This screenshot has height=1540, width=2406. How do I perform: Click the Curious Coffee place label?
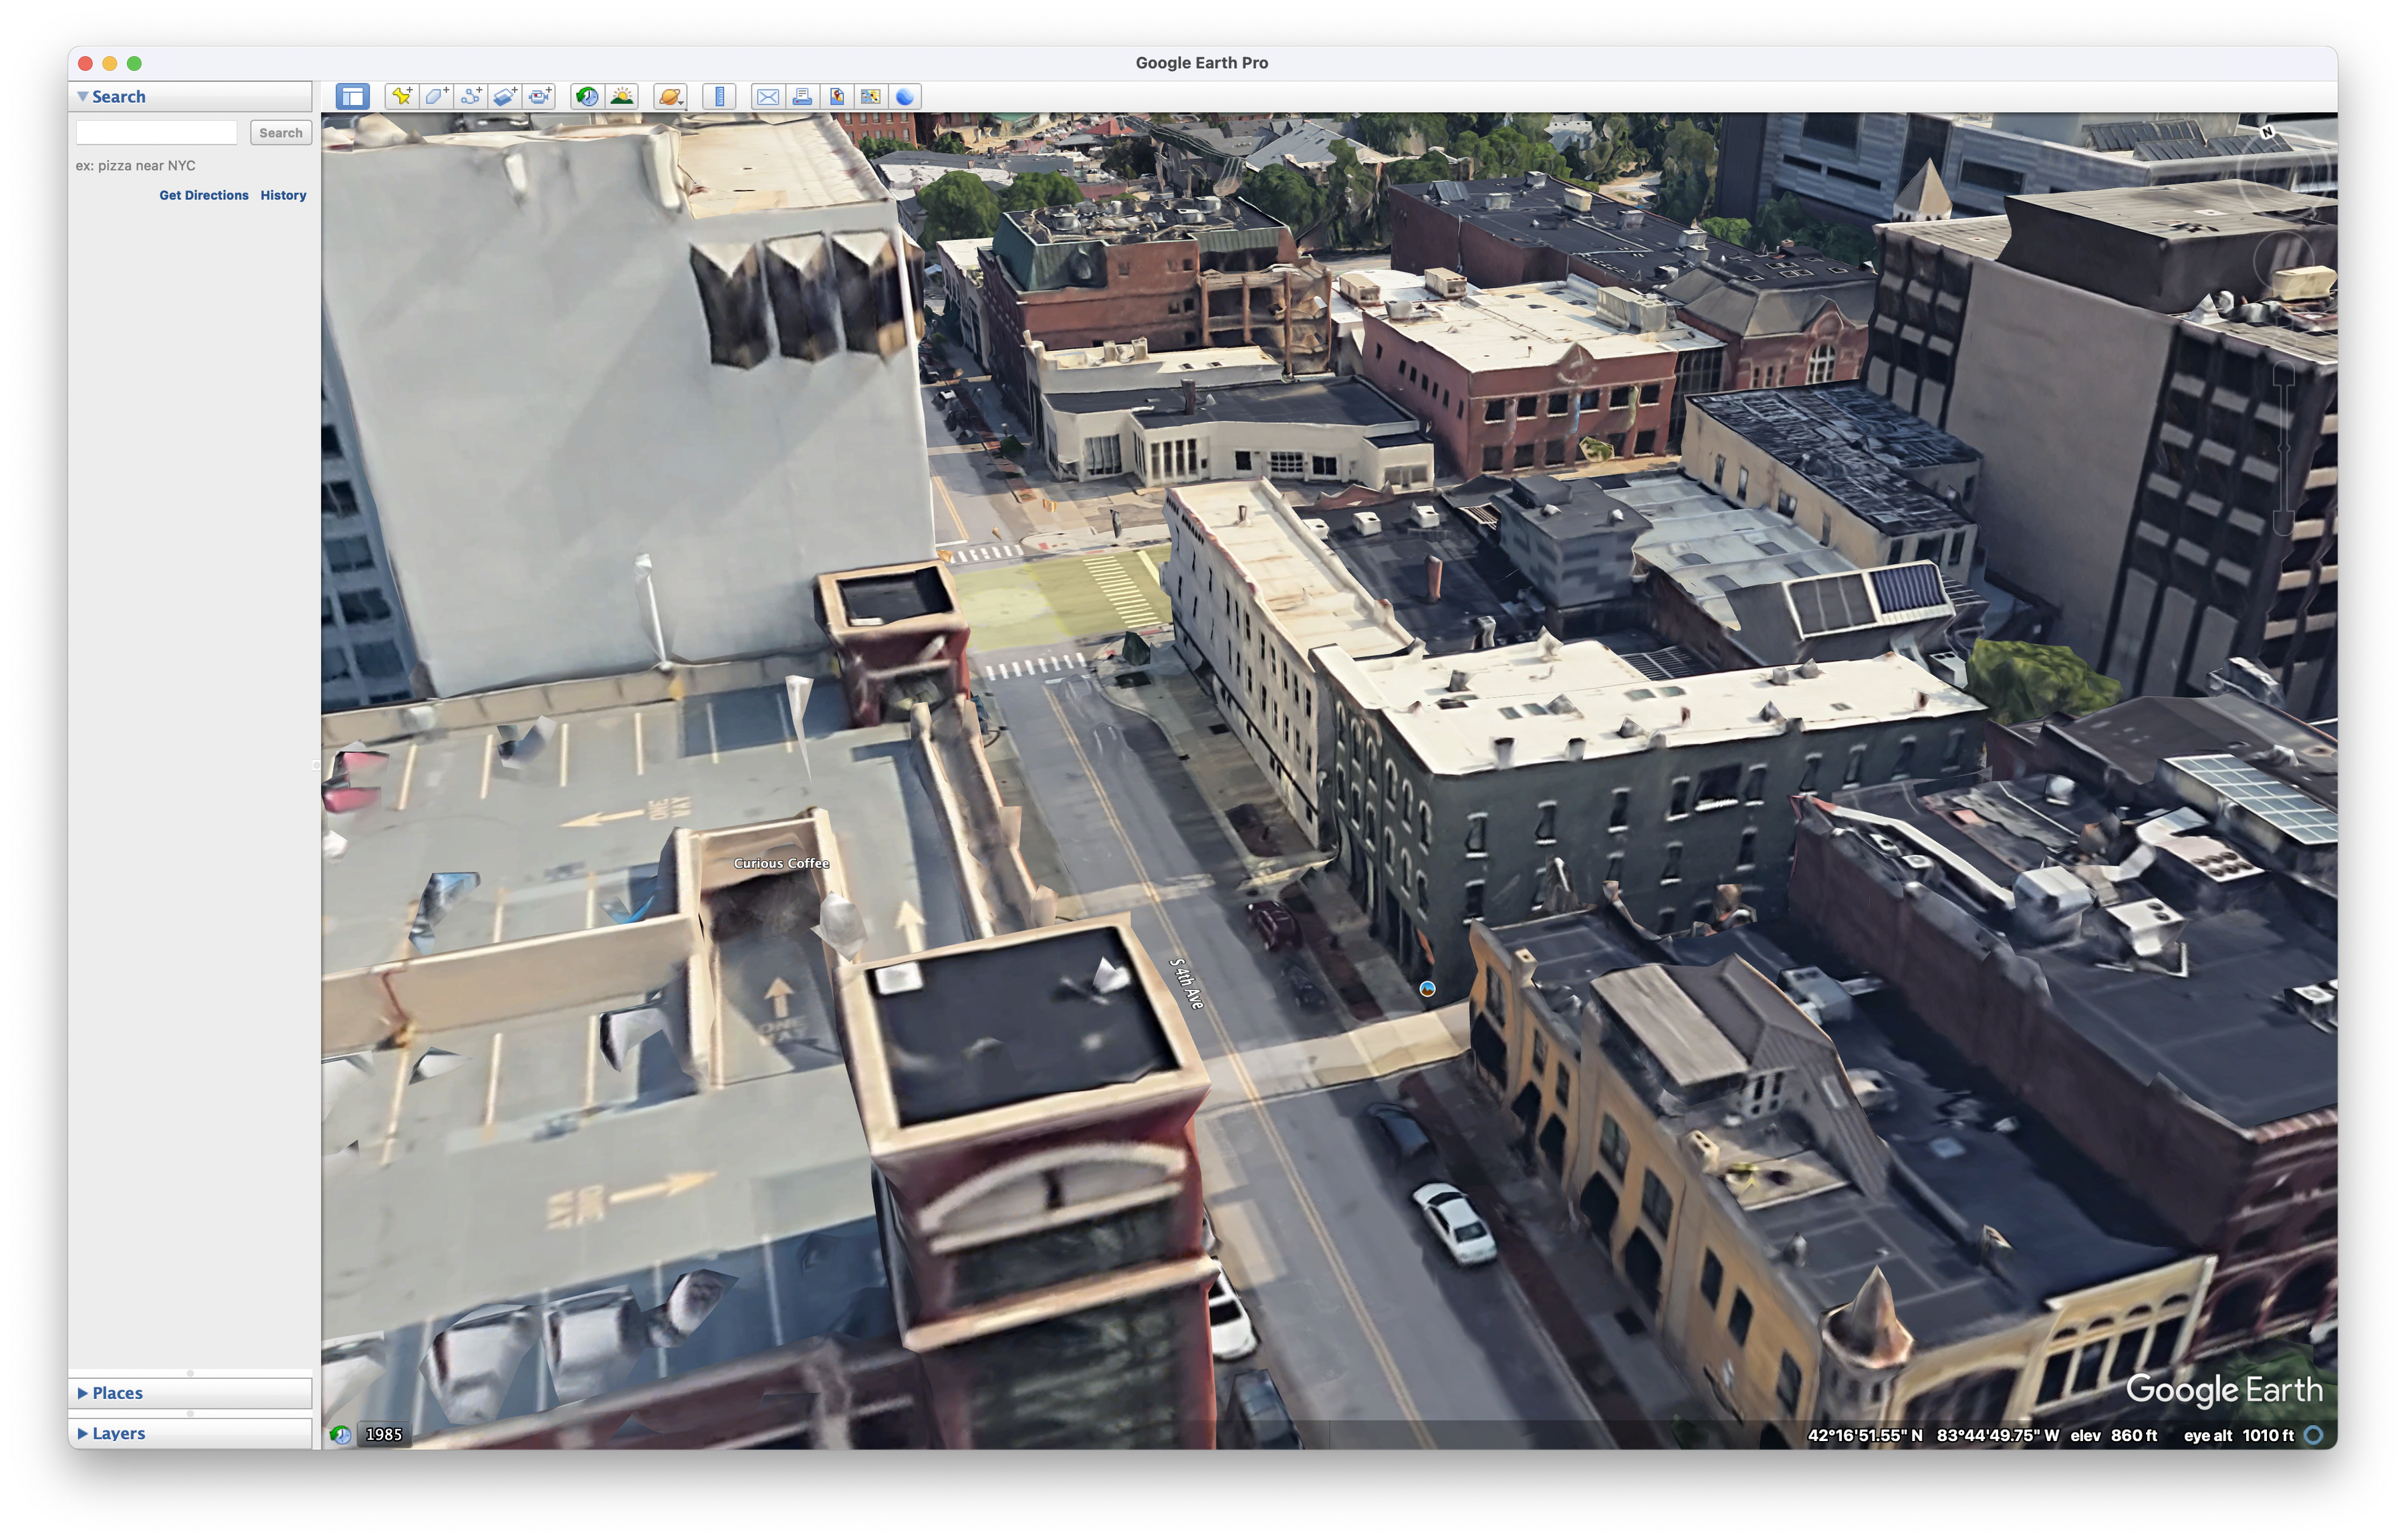(782, 863)
